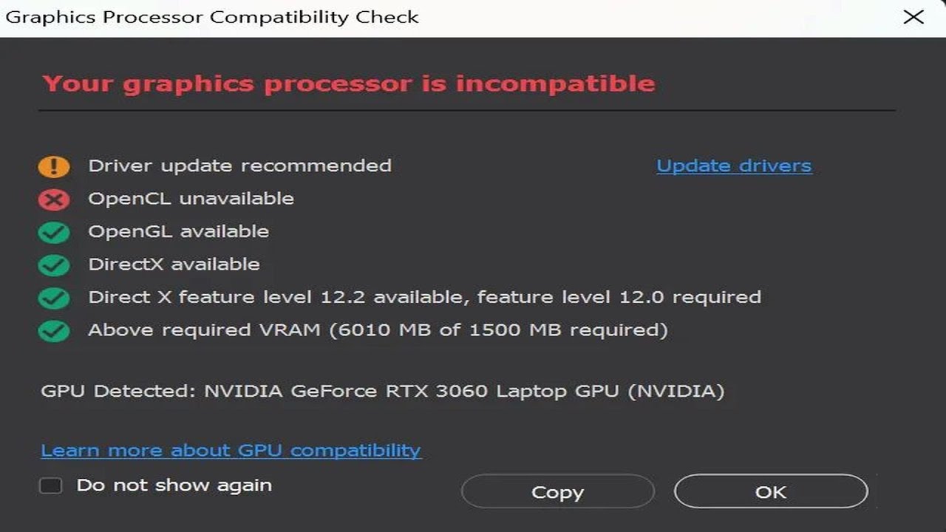Click the orange driver update warning icon
The width and height of the screenshot is (946, 532).
click(x=54, y=166)
